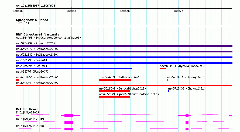The width and height of the screenshot is (240, 132).
Task: Click the nsv5524404 (ByrskaBishop2022) label
Action: 183,66
